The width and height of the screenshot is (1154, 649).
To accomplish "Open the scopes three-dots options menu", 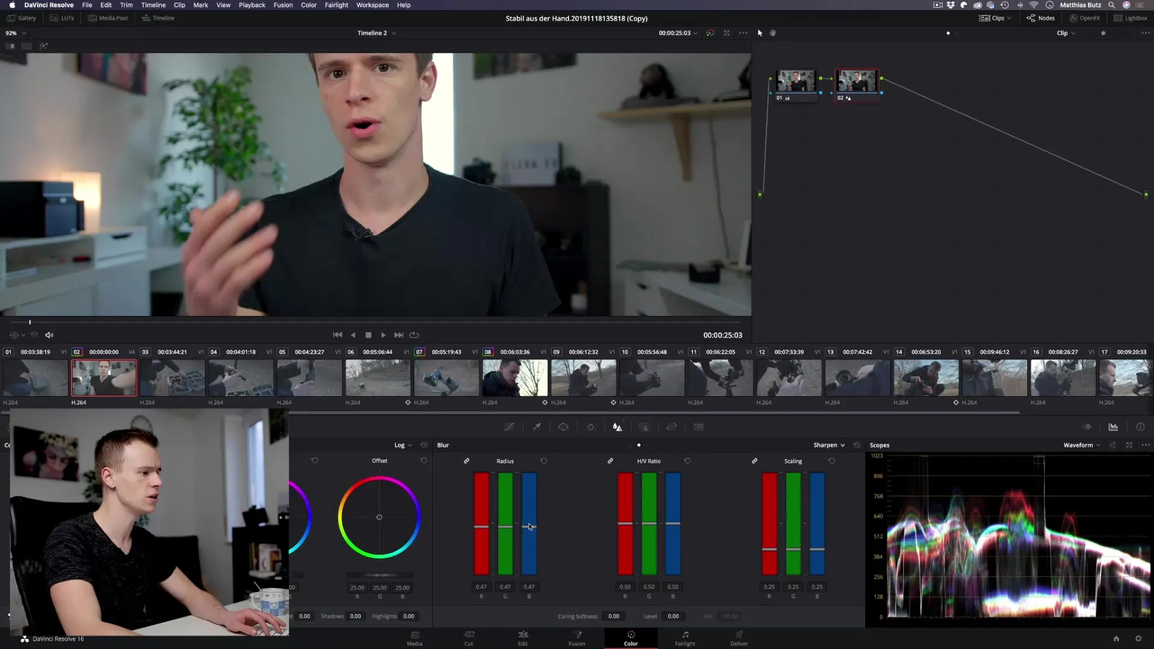I will tap(1146, 445).
